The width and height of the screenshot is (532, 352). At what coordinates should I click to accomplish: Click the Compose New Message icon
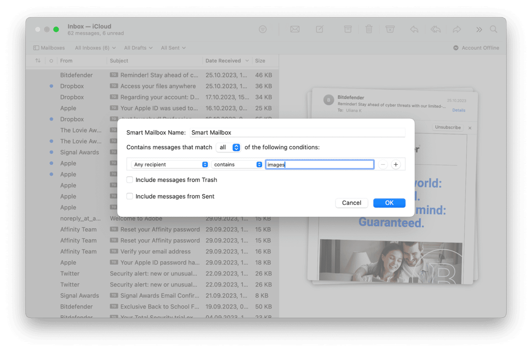click(320, 29)
